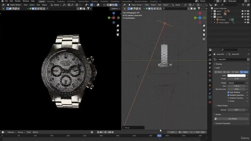The image size is (251, 141).
Task: Click the red X axis gizmo in right viewport
Action: point(200,13)
